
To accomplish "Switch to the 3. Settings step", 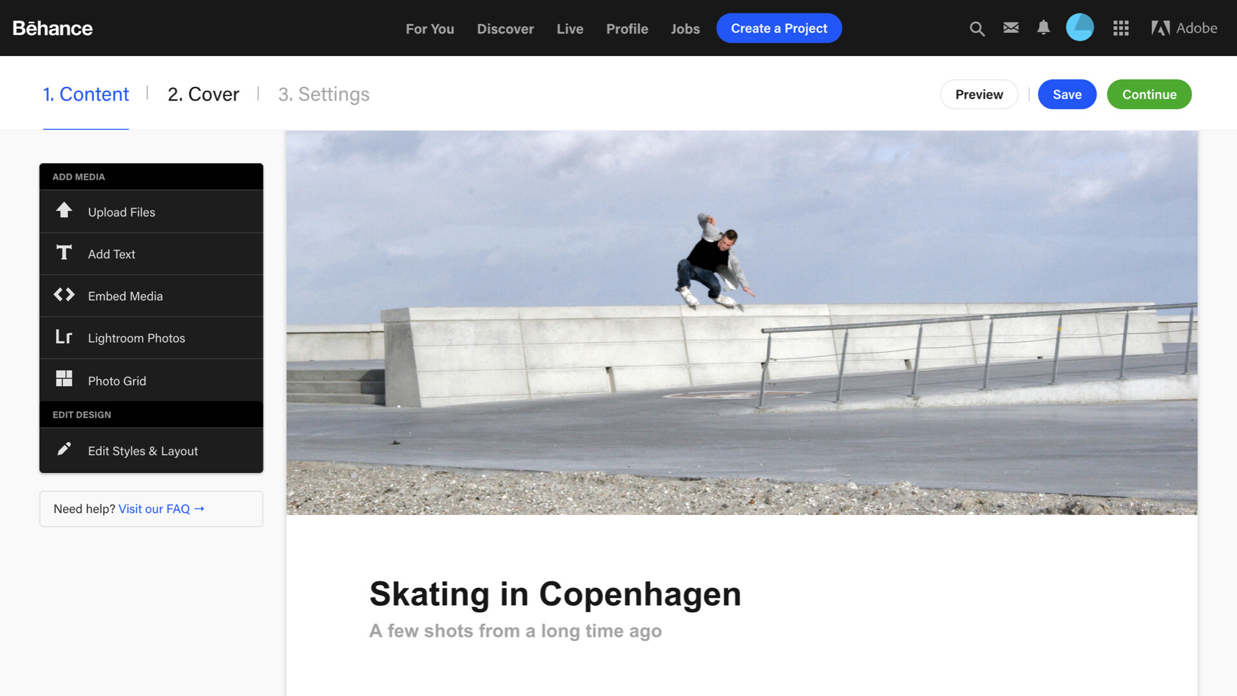I will point(323,94).
